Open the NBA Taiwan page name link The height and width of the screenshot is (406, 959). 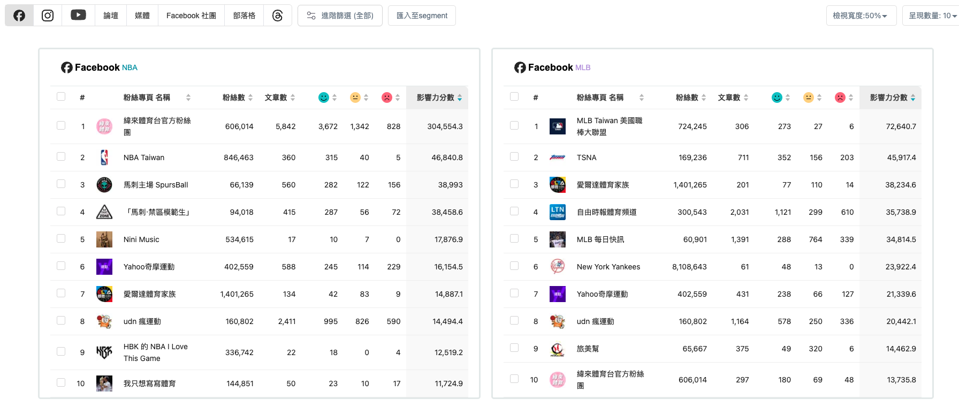[144, 157]
